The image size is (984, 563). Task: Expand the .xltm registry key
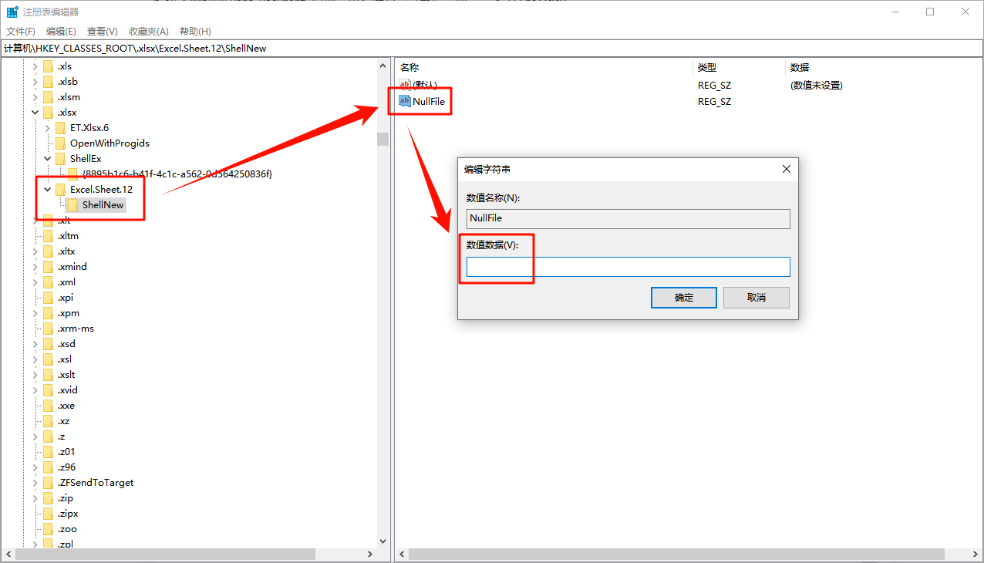click(34, 235)
